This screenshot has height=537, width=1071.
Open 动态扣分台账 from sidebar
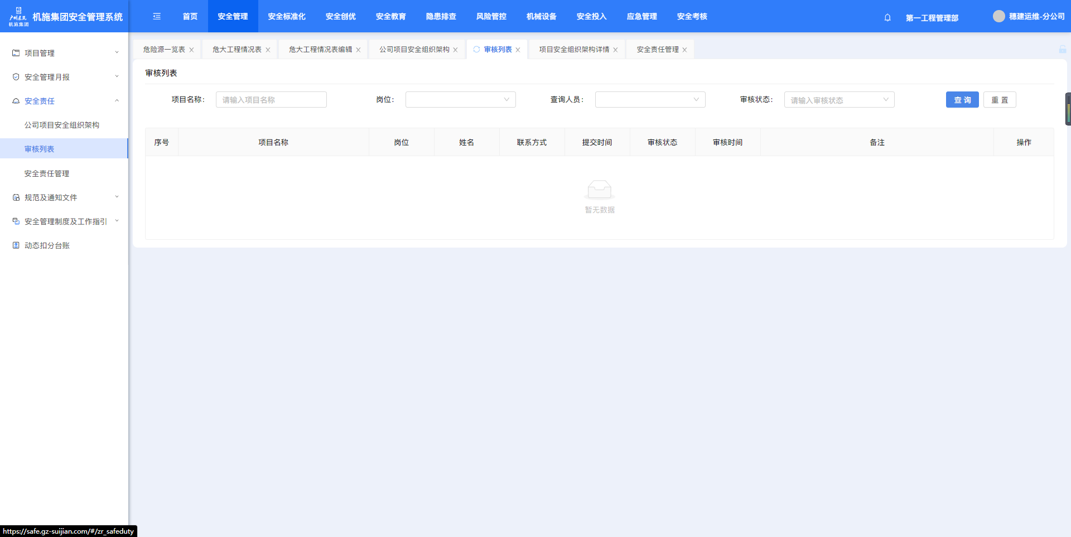tap(47, 245)
